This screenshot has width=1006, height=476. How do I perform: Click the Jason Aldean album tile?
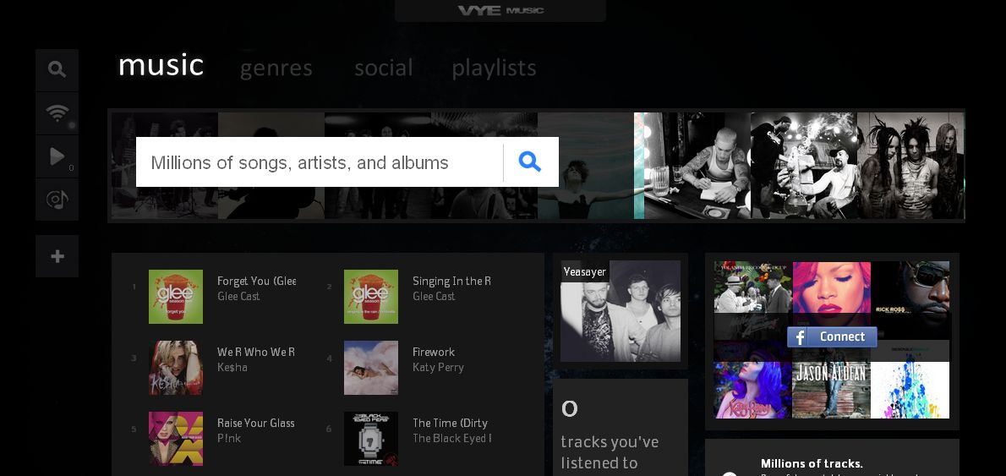click(x=832, y=390)
